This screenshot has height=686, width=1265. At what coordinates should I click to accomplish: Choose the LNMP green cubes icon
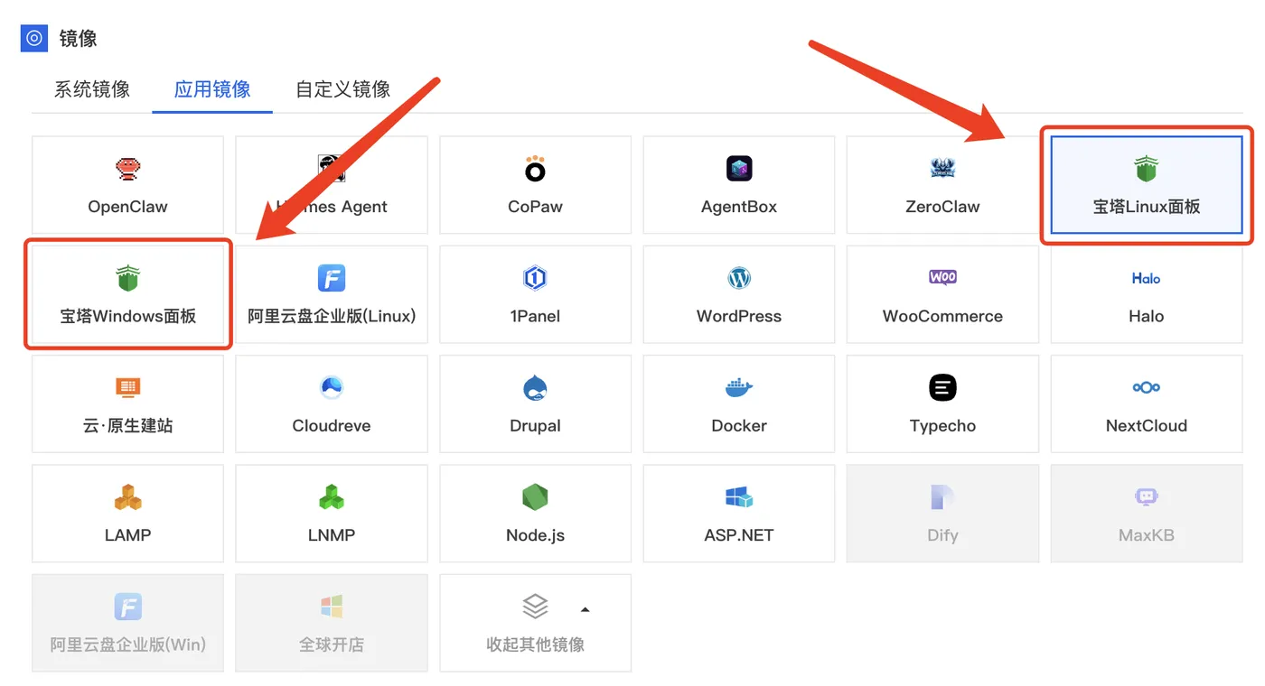coord(332,497)
